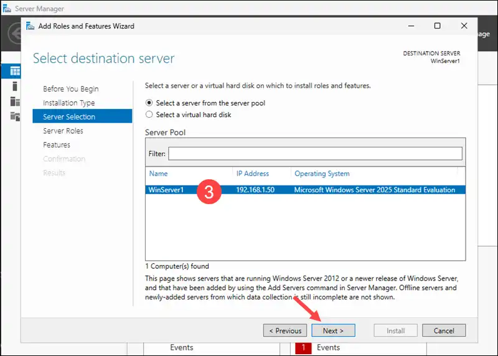Viewport: 498px width, 356px height.
Task: Open the All Servers icon in sidebar
Action: [x=14, y=101]
